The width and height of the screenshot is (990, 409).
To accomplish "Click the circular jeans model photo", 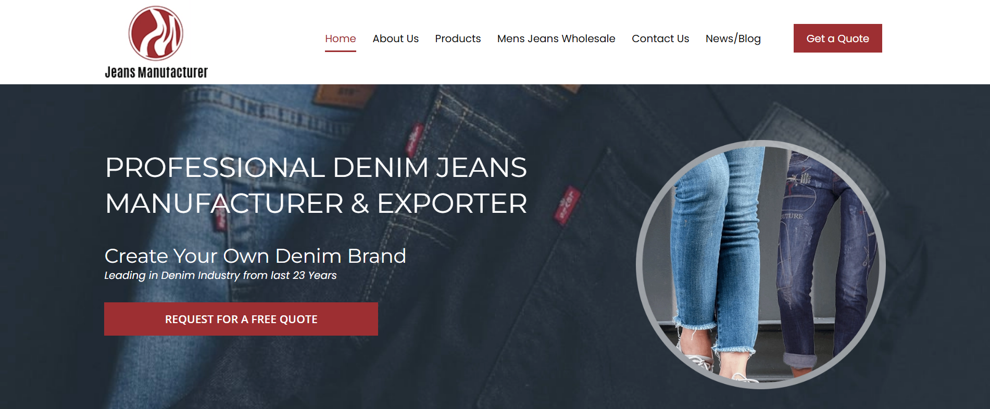I will pos(761,264).
